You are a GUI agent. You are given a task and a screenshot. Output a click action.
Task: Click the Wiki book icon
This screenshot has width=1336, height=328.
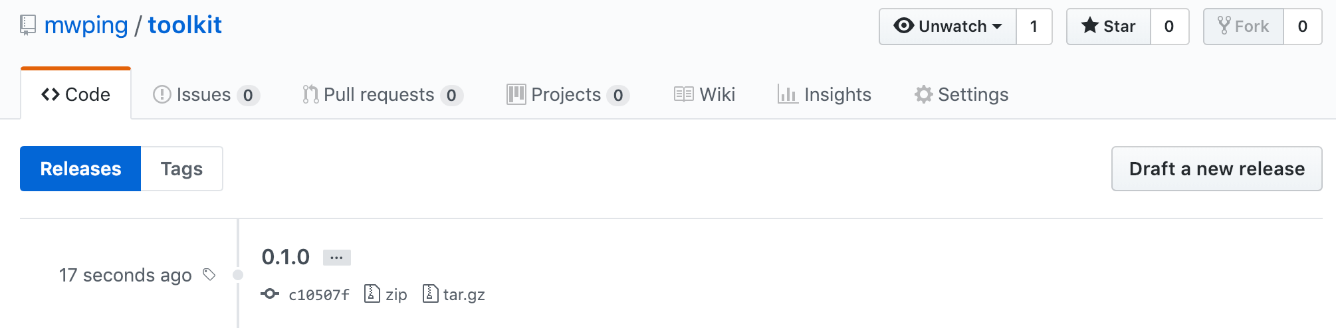(684, 94)
